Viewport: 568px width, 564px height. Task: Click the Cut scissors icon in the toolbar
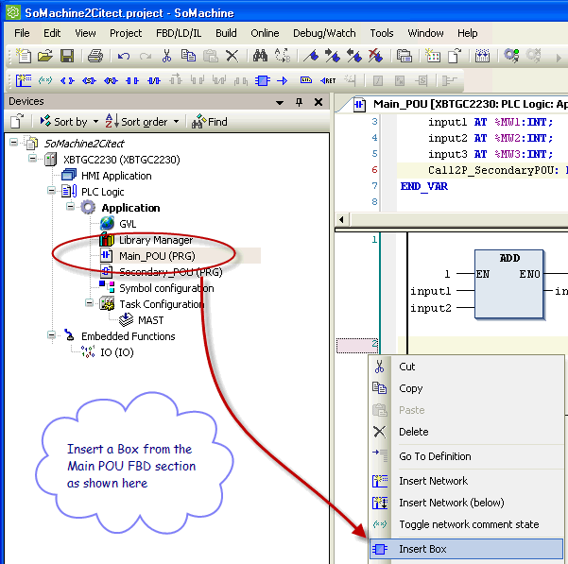coord(166,56)
